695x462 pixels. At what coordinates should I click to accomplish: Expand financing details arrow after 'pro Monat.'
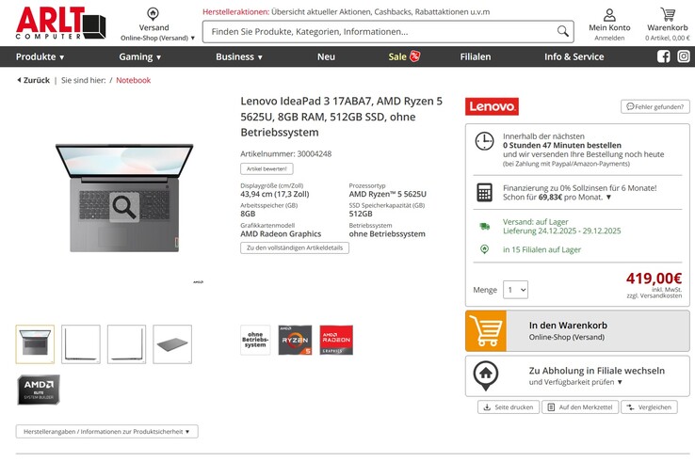point(608,197)
